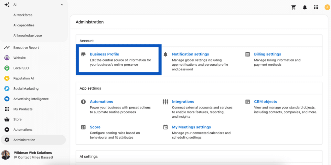
Task: Click the Advertising Intelligence megaphone icon
Action: point(7,99)
